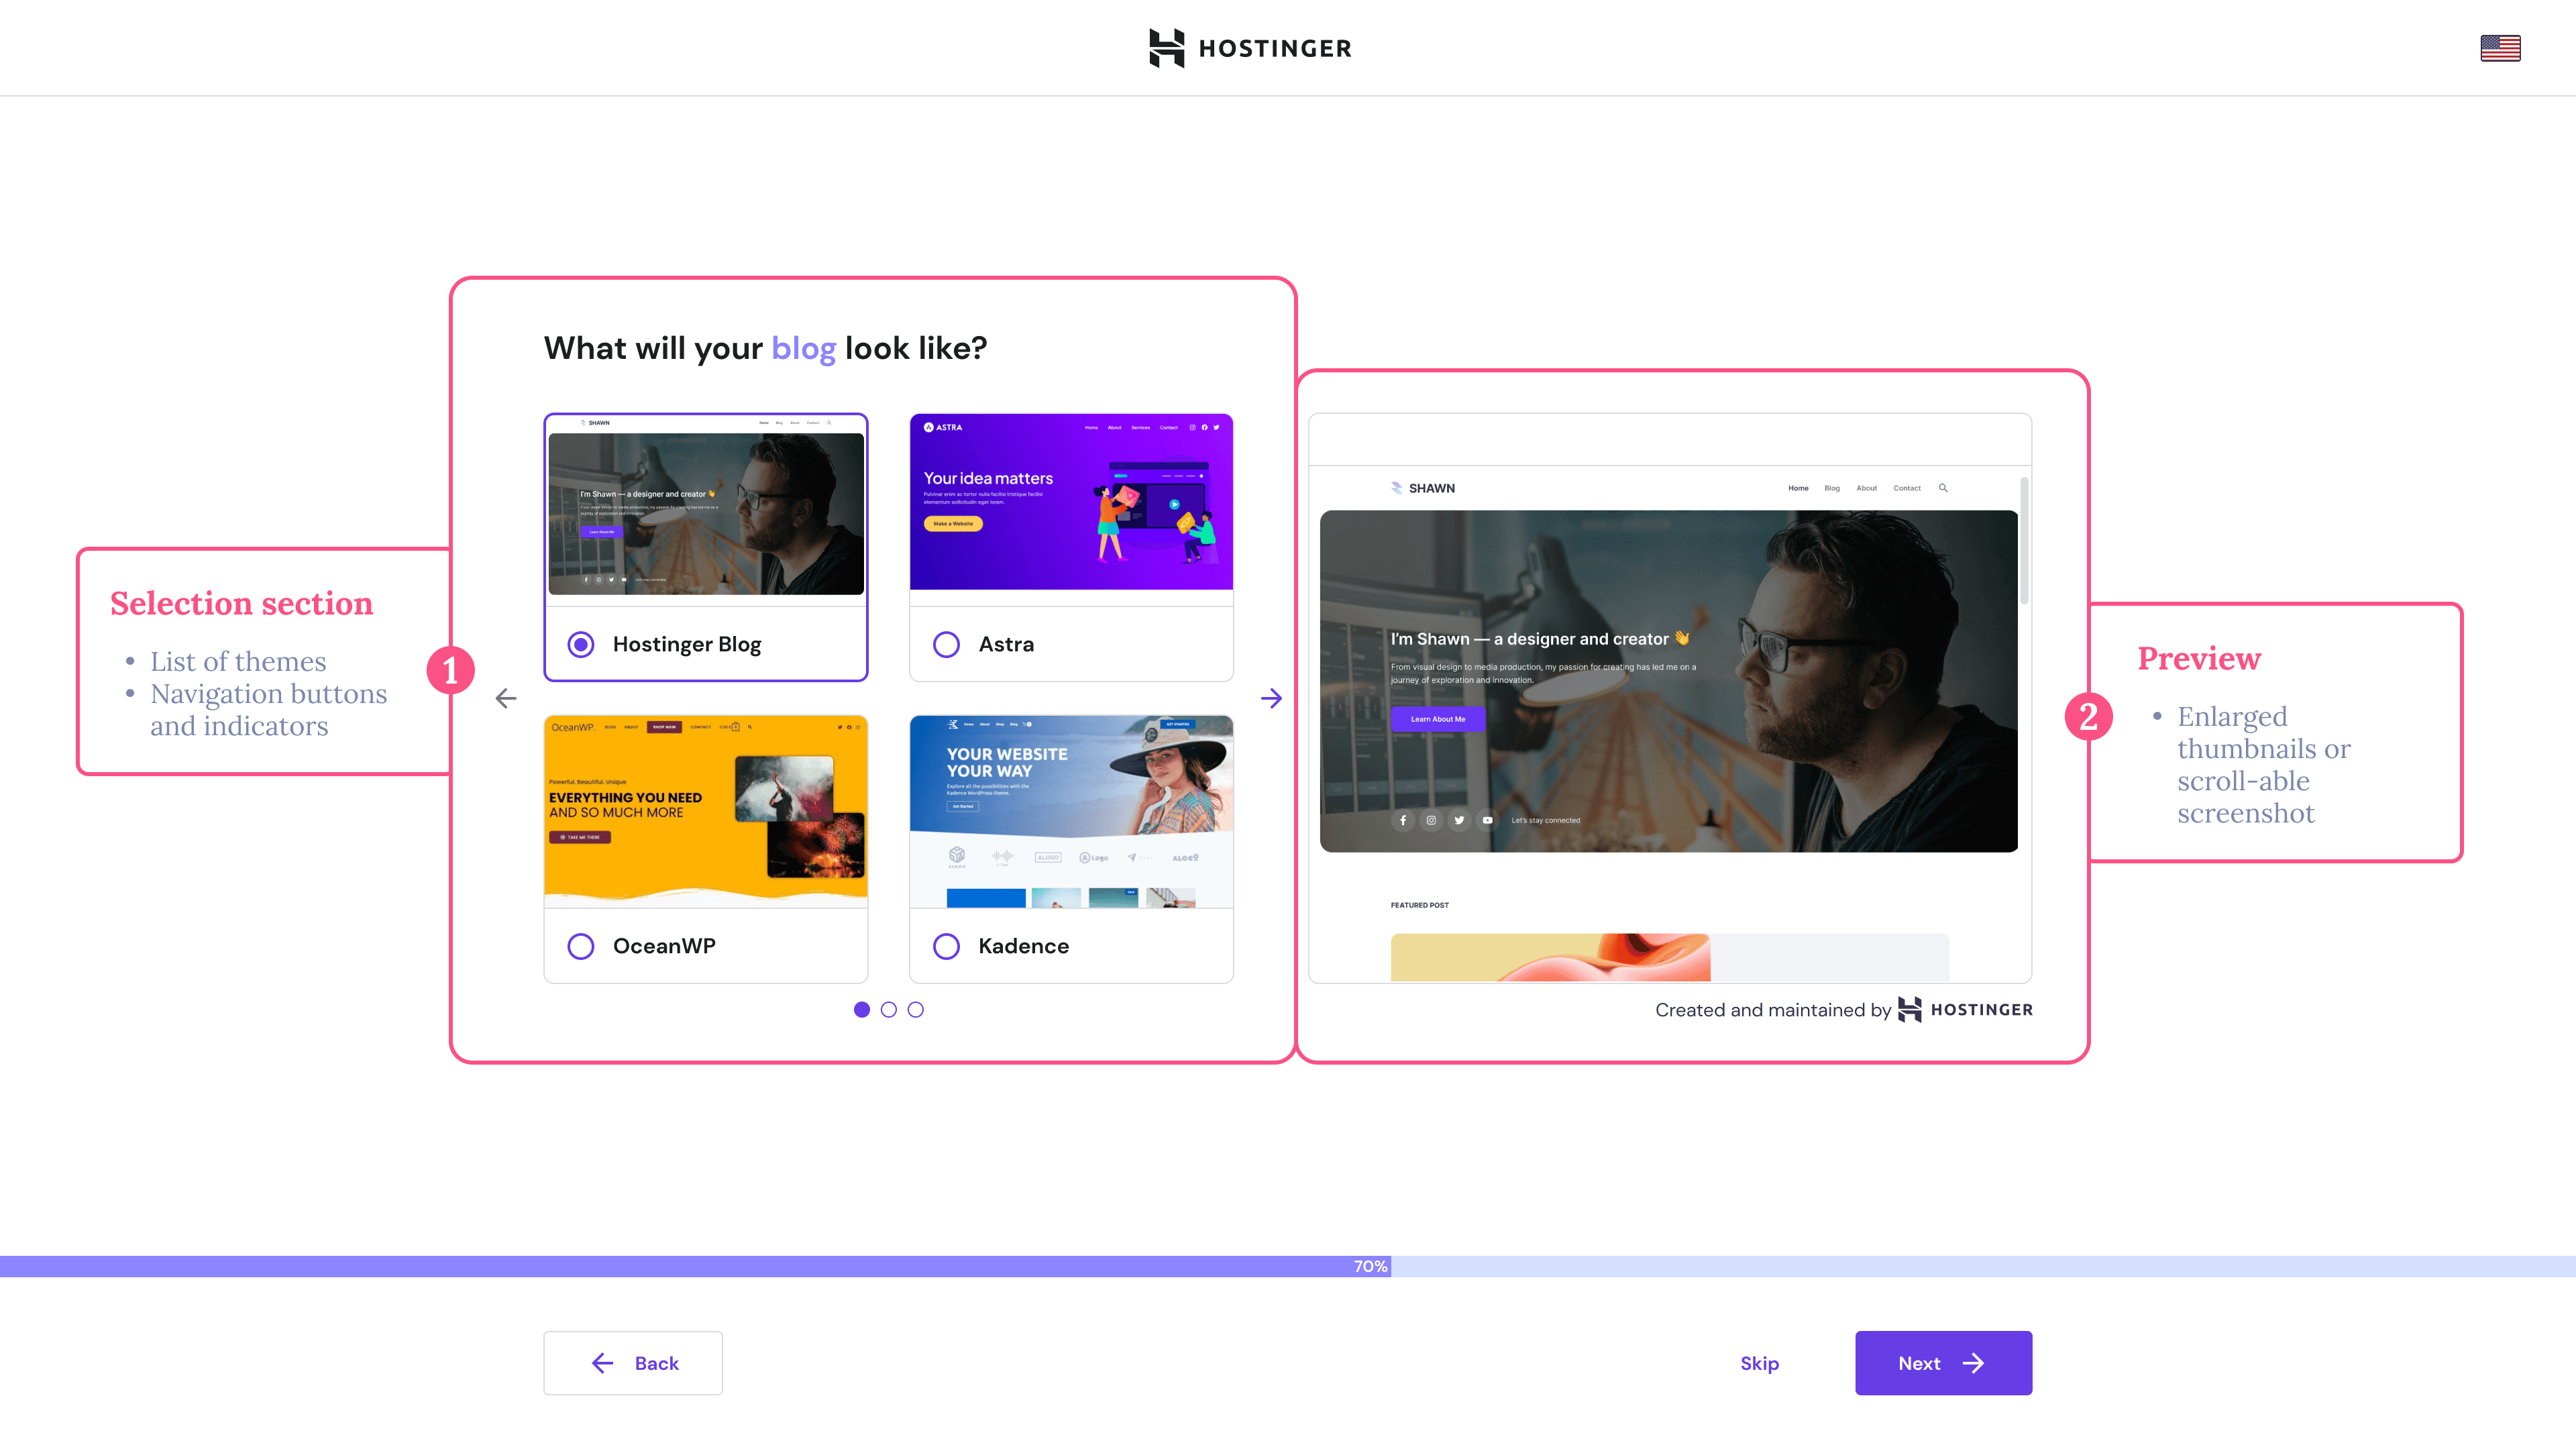Image resolution: width=2576 pixels, height=1449 pixels.
Task: Select the Kadence theme radio button
Action: [946, 946]
